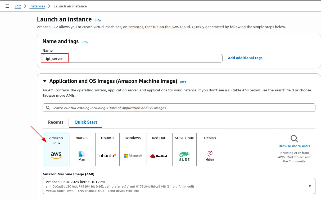Screen dimensions: 321x200
Task: Navigate to EC2 via the breadcrumb
Action: pos(17,6)
